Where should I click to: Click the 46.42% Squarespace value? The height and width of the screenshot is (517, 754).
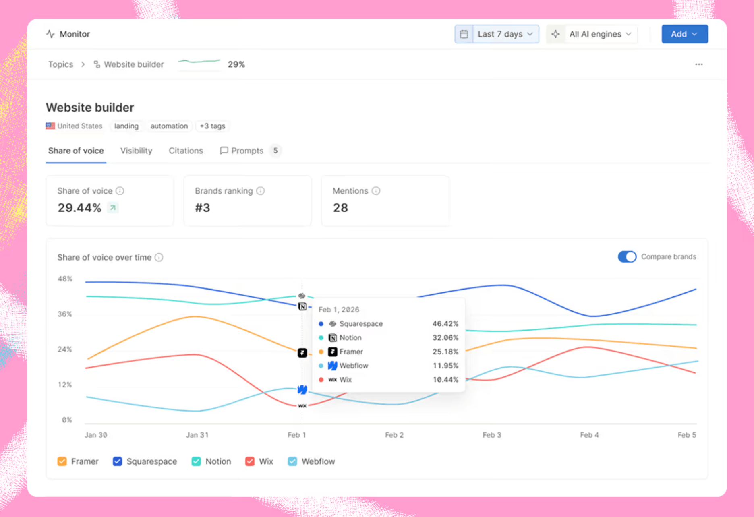pyautogui.click(x=445, y=324)
